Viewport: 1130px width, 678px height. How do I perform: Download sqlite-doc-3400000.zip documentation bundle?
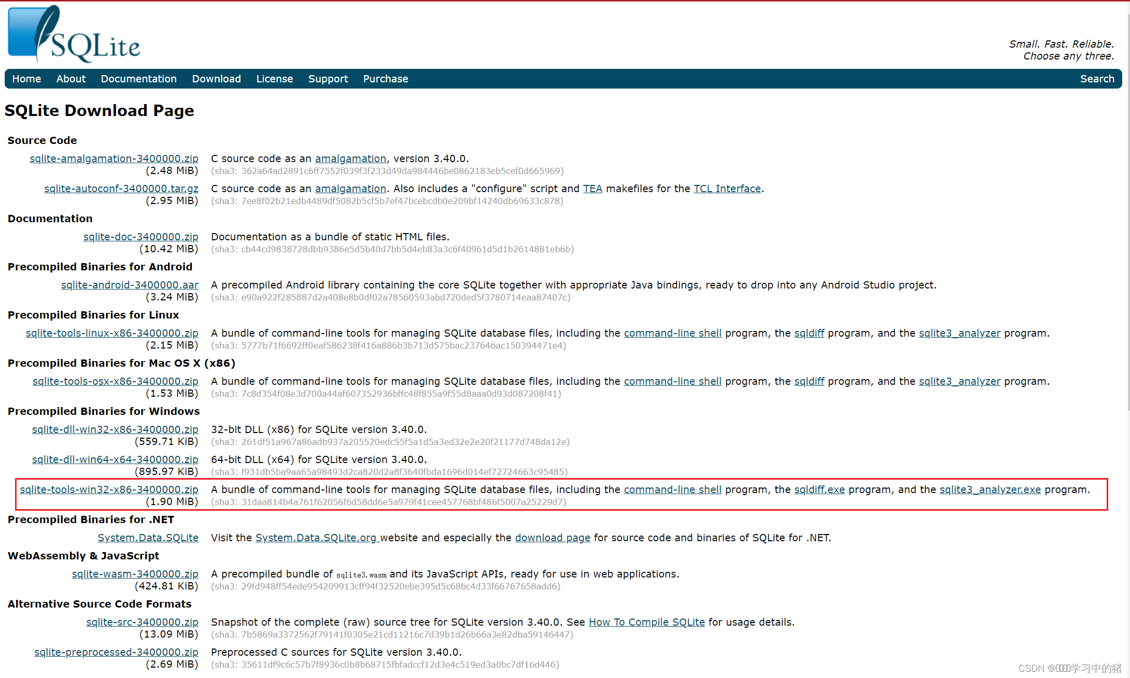point(140,237)
